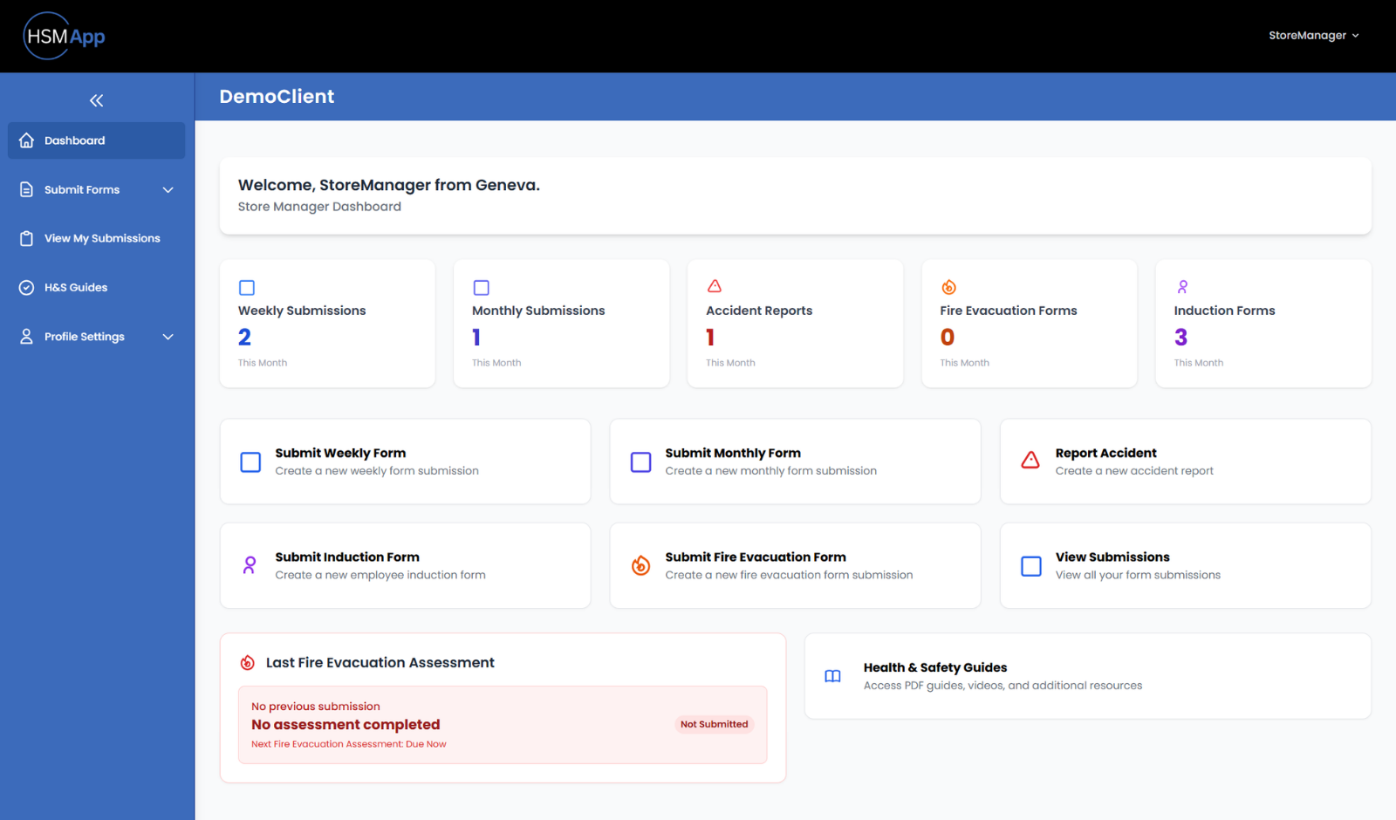
Task: Select the Induction Forms person icon
Action: tap(1182, 286)
